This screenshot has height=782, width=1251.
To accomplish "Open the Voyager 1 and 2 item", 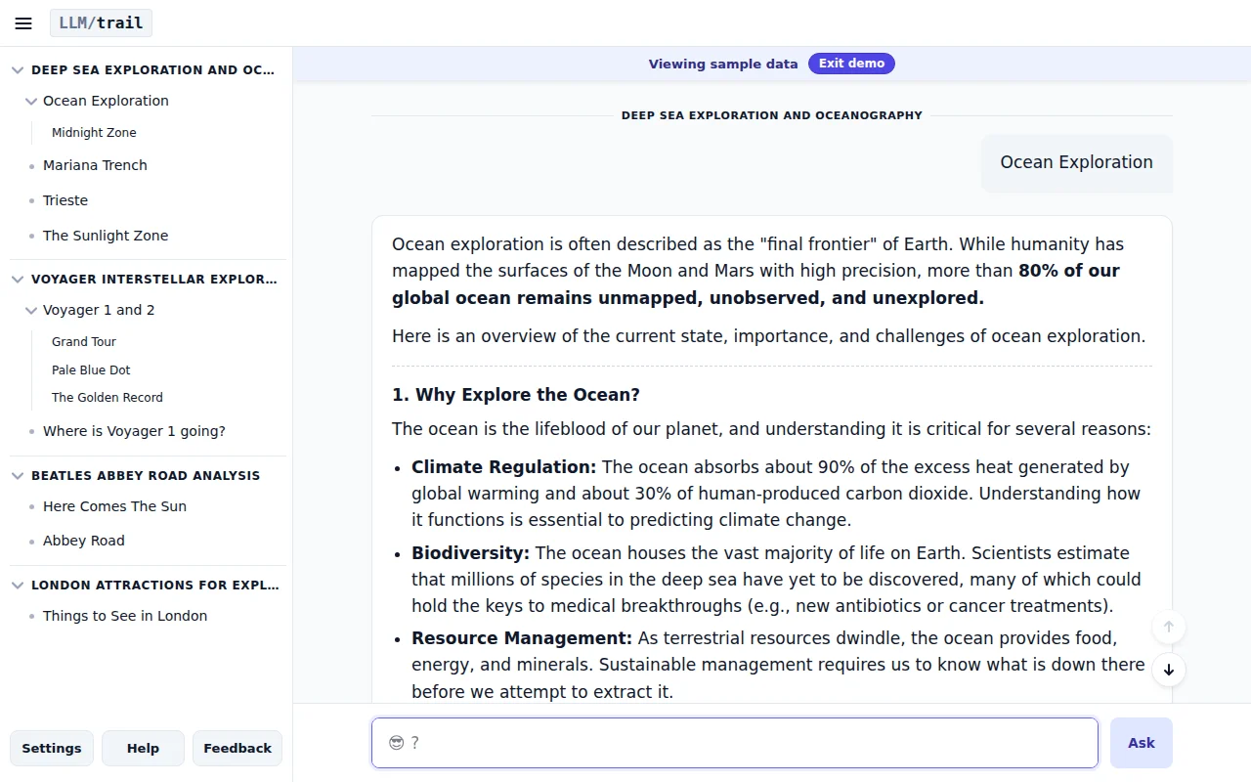I will tap(99, 310).
